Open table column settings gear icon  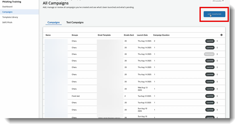(x=221, y=35)
